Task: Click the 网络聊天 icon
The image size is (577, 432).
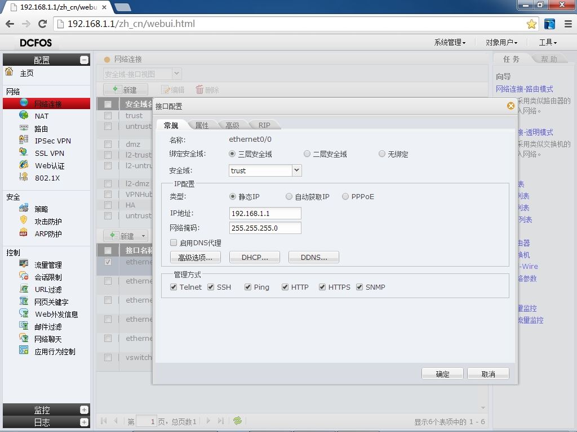Action: 24,338
